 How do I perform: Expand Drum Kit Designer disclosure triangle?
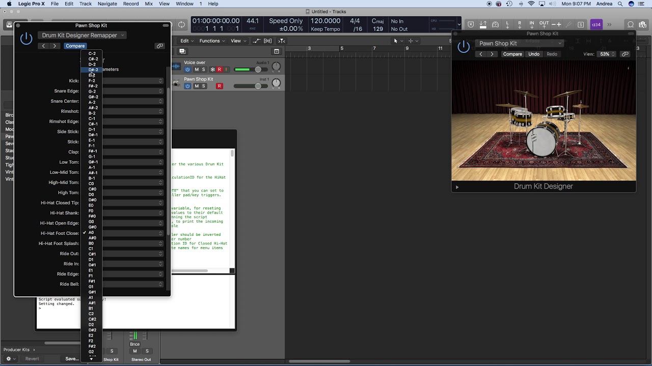[457, 187]
